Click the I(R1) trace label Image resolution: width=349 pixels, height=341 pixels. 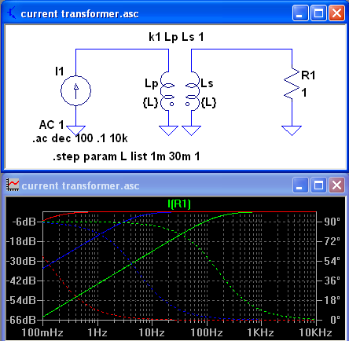pos(179,203)
